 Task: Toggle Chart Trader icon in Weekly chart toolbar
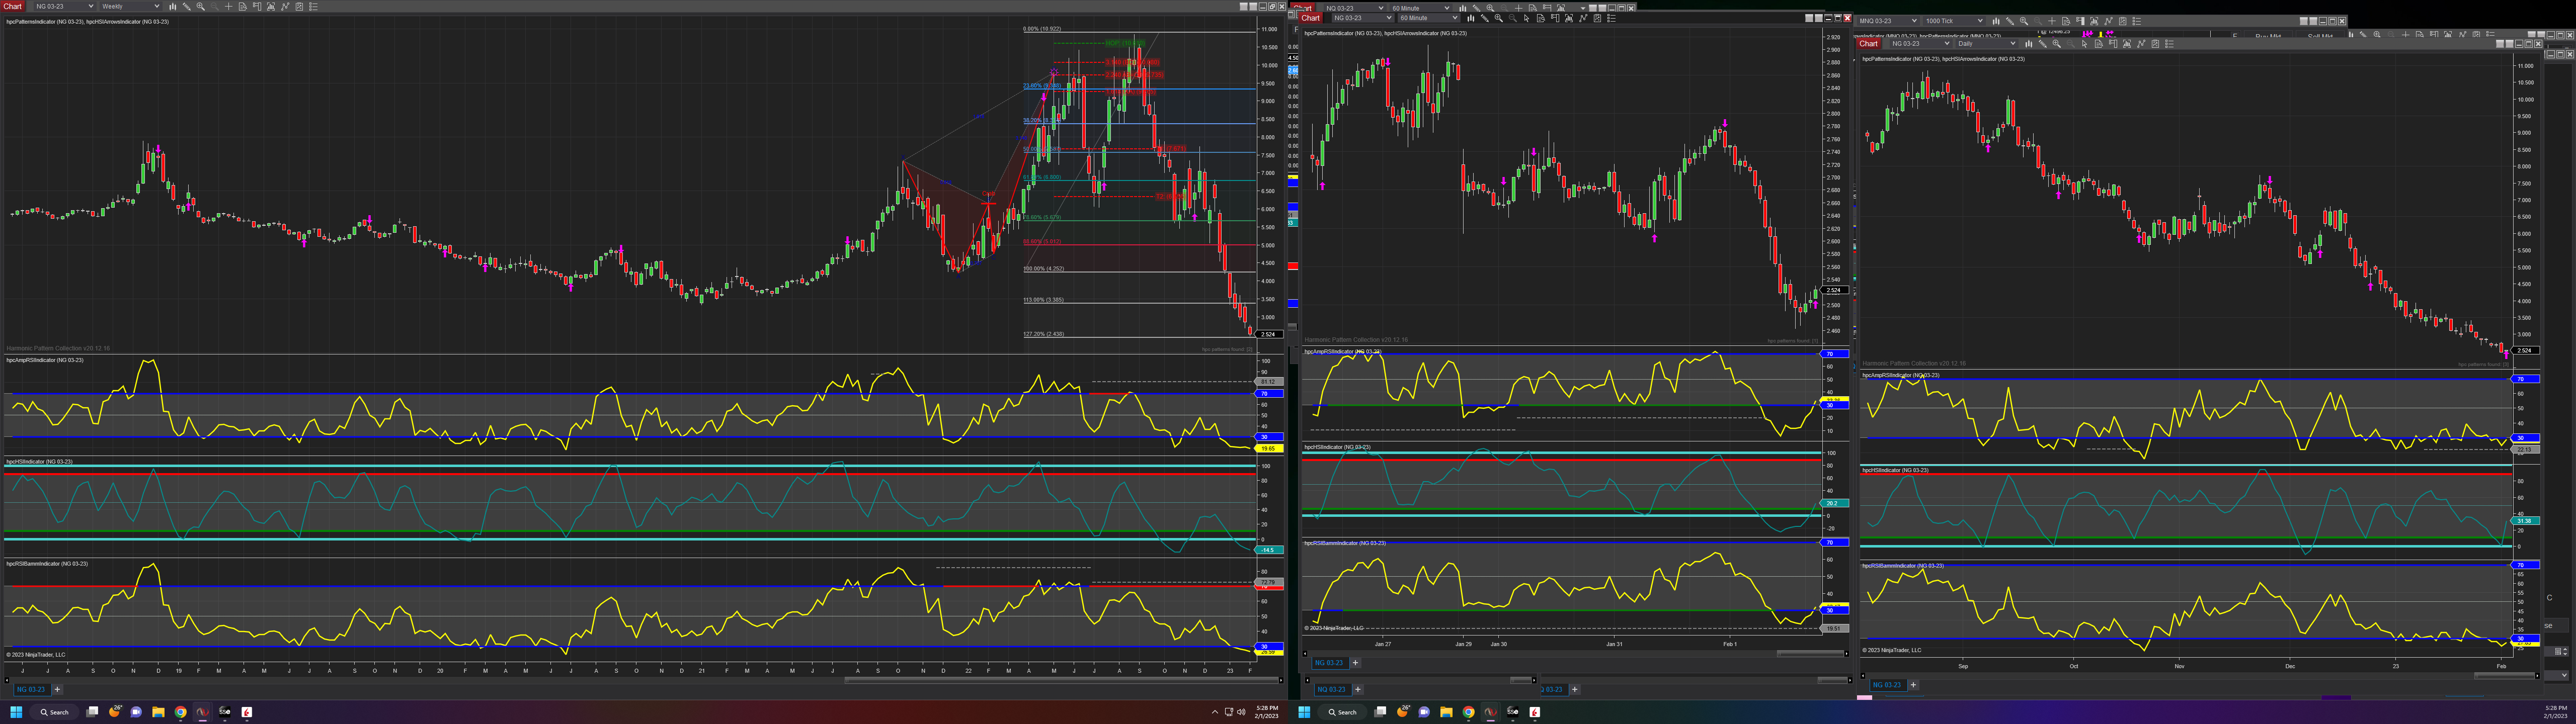click(257, 6)
